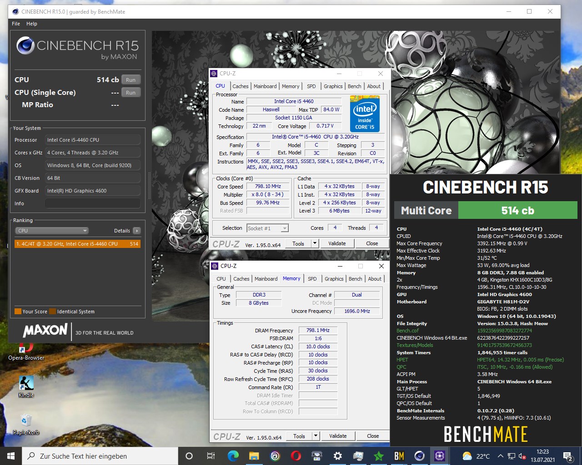Click the Core Speed value '798.10 MHz'

[268, 186]
